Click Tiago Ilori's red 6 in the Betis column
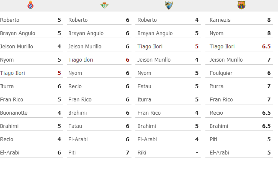Viewport: 278px width, 184px height. point(128,60)
